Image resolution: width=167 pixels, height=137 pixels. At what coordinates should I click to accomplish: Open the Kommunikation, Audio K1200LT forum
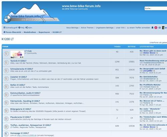[25, 93]
